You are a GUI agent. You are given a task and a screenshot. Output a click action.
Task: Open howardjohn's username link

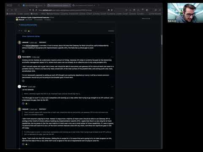tap(26, 57)
